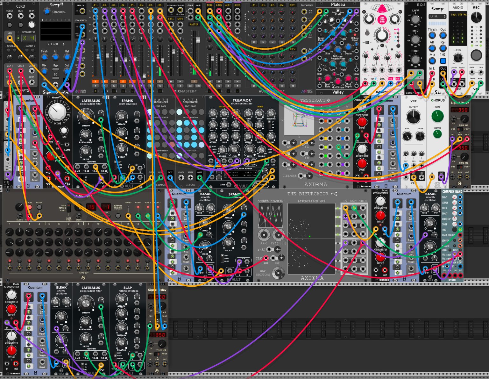Toggle the MON mono button on MixMaster

tap(198, 86)
